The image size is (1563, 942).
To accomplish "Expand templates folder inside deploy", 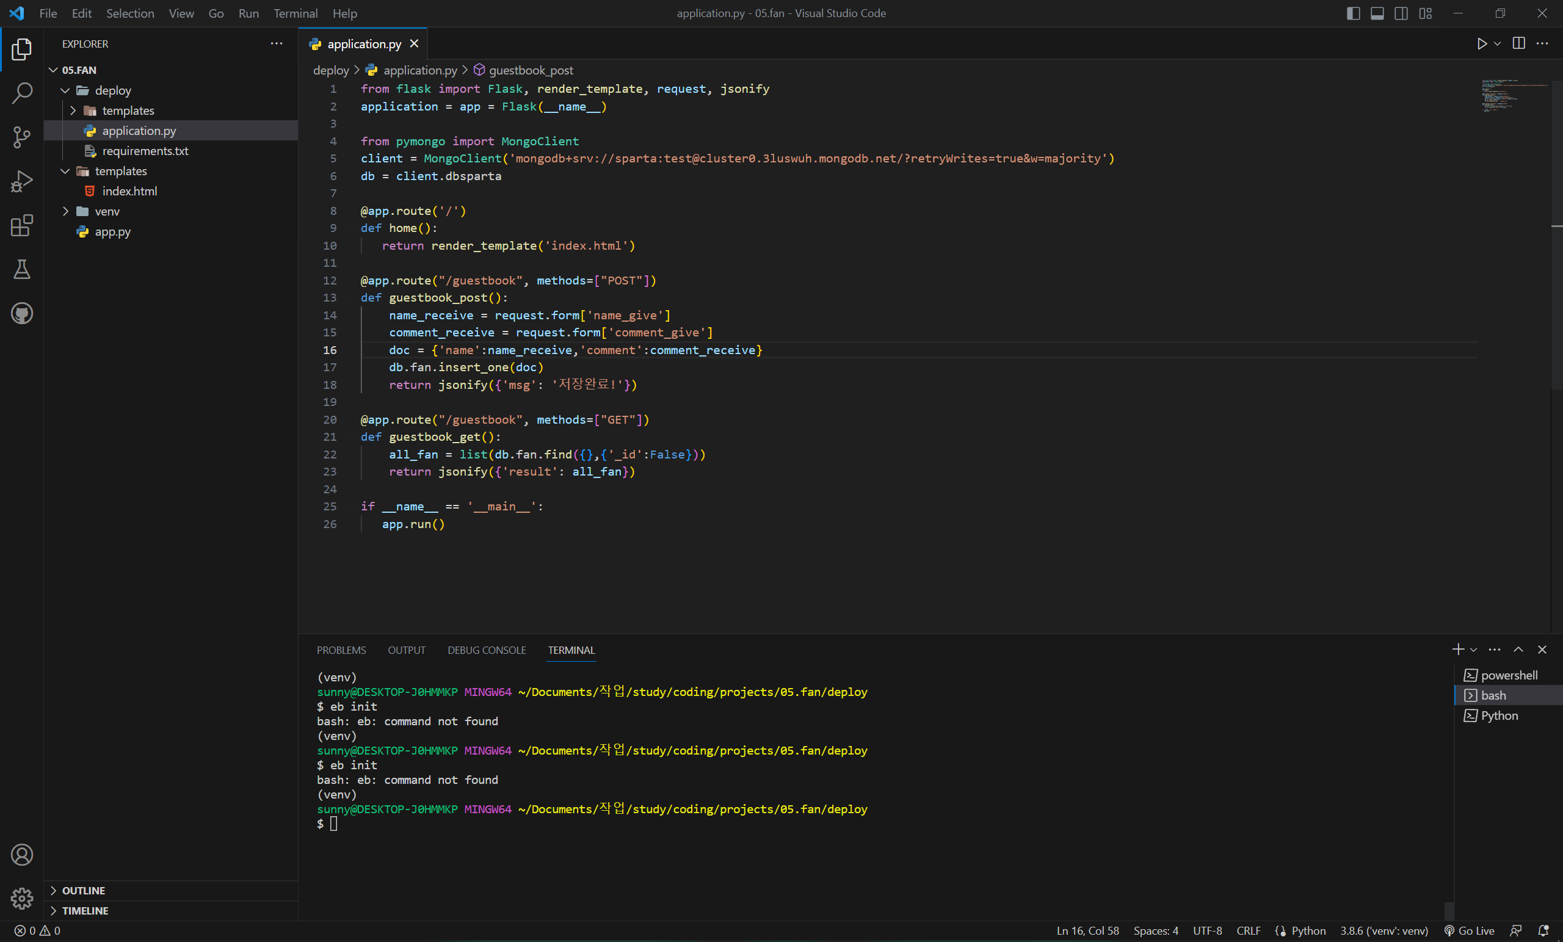I will click(73, 111).
